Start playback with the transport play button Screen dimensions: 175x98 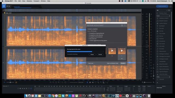[24, 88]
